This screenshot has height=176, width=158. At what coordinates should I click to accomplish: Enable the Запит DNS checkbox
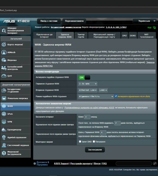[x=80, y=142]
